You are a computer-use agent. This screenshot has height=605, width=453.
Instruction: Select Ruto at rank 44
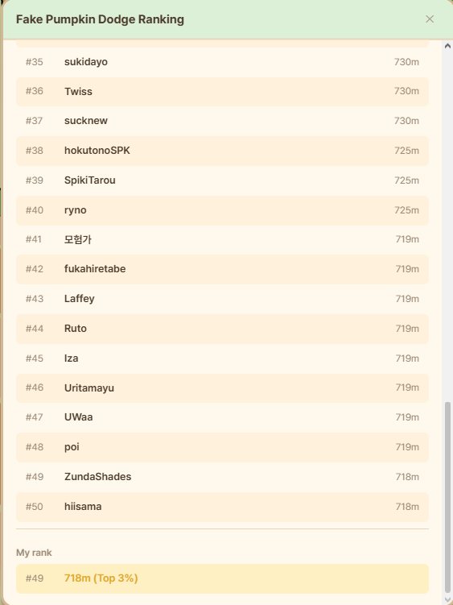(x=222, y=329)
